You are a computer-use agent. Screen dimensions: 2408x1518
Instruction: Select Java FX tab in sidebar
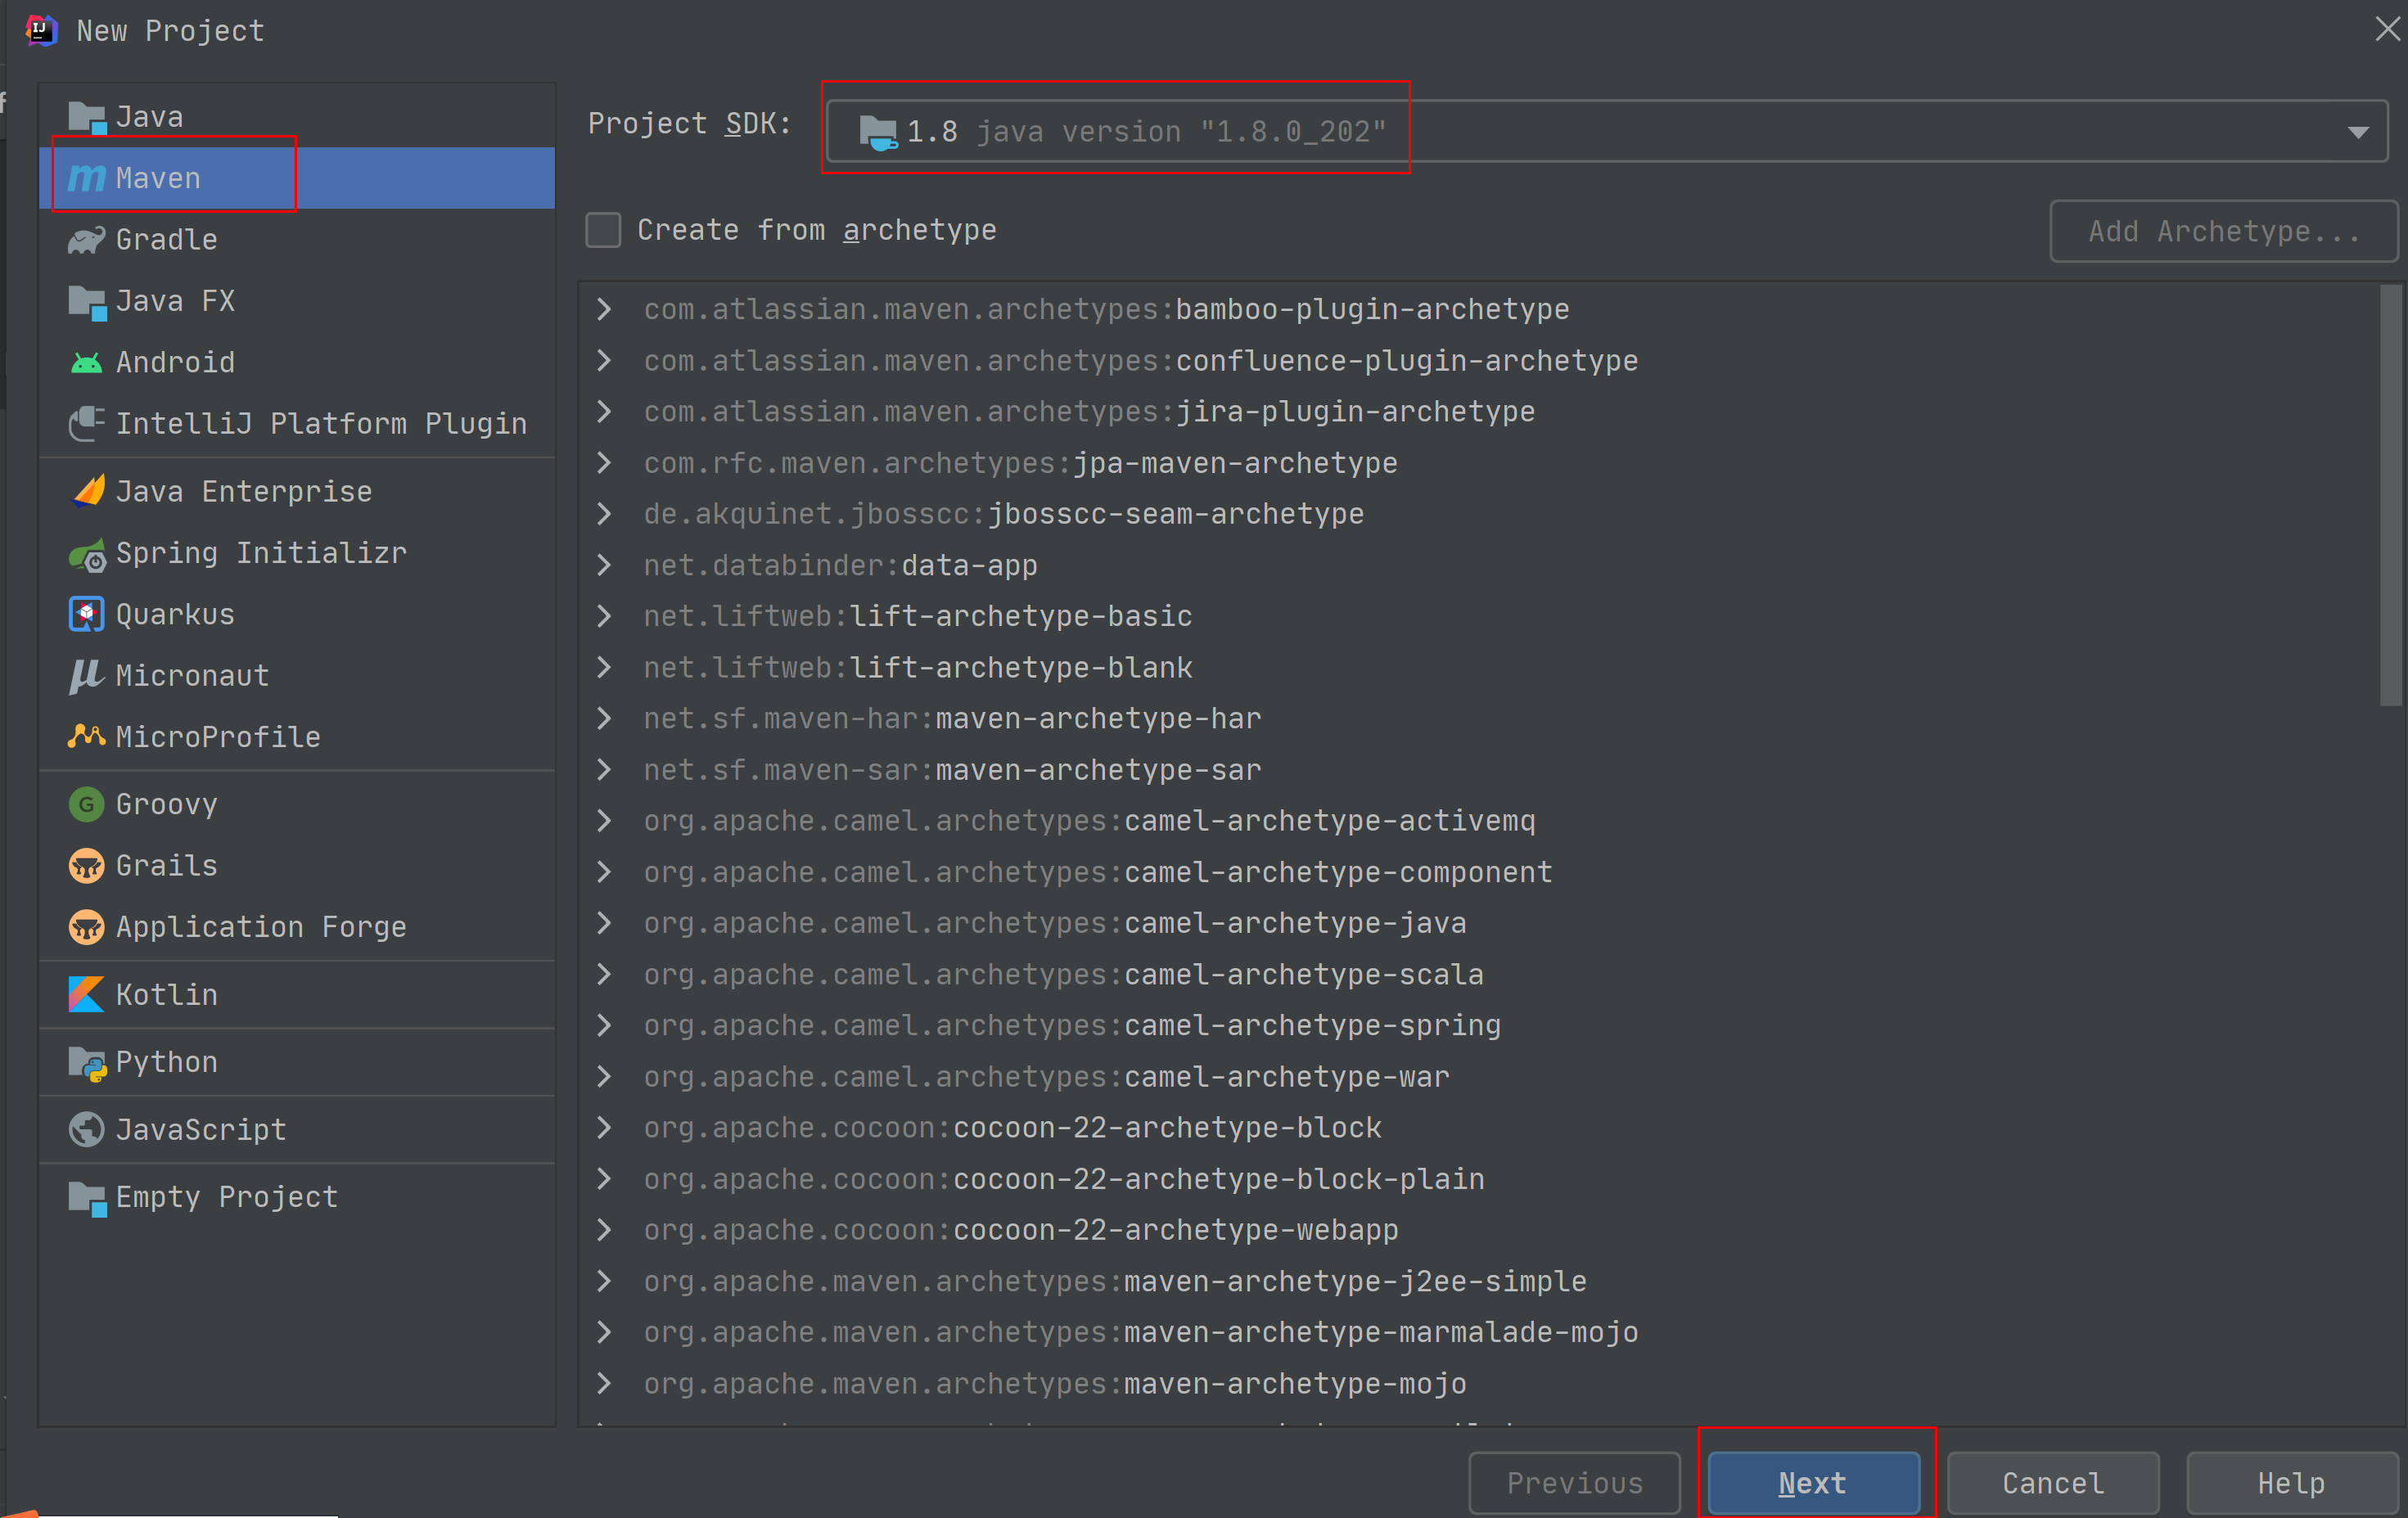click(x=175, y=303)
